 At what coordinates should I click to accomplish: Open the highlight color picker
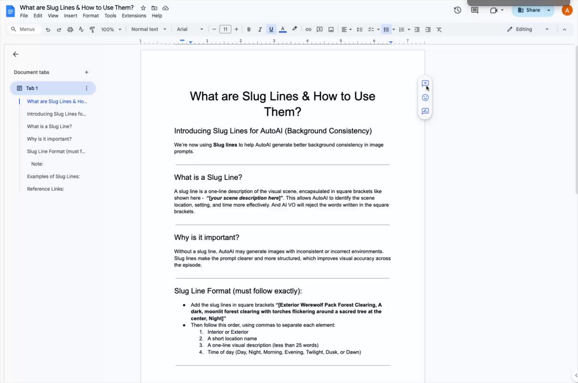[x=294, y=29]
